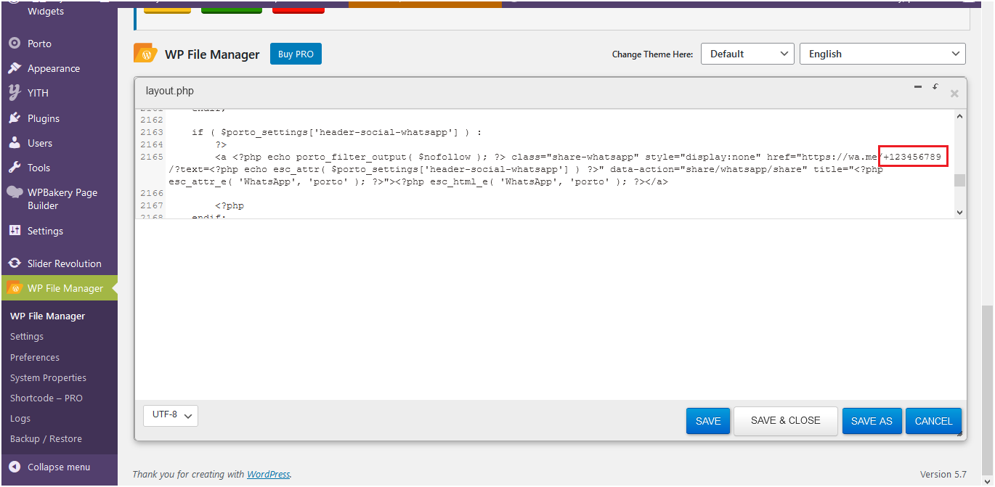The image size is (995, 487).
Task: Open the English language dropdown
Action: (x=882, y=54)
